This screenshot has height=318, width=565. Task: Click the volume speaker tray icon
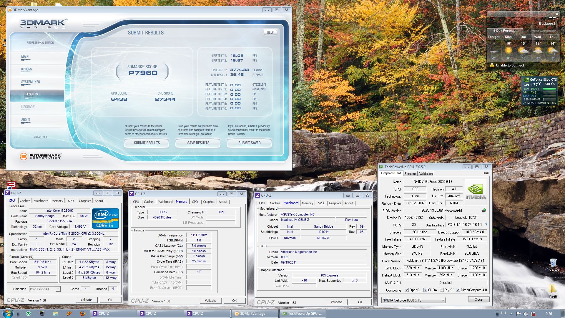click(x=526, y=314)
